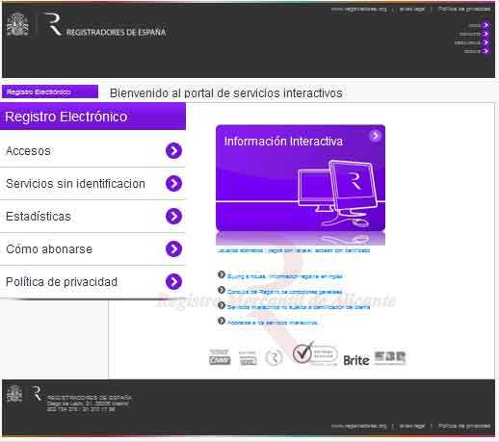Open www.registradores.org link in the footer
The image size is (499, 442).
tap(358, 426)
